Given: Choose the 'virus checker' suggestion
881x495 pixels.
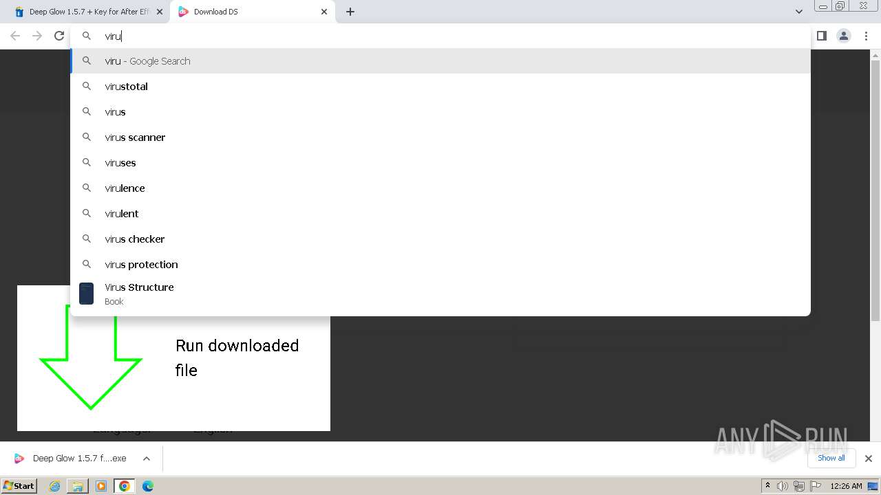Looking at the screenshot, I should tap(440, 239).
